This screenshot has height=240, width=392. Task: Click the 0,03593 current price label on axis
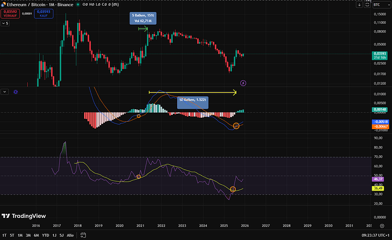(380, 54)
